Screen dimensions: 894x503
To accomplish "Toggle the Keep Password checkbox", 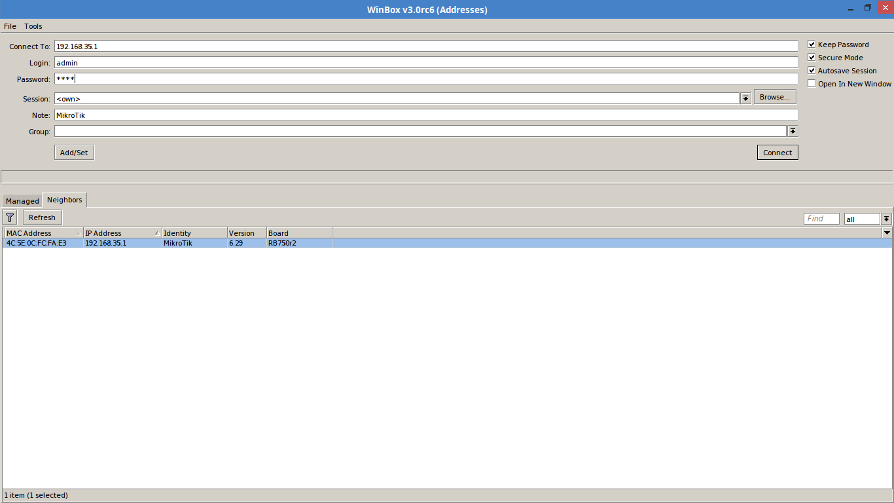I will [x=812, y=45].
